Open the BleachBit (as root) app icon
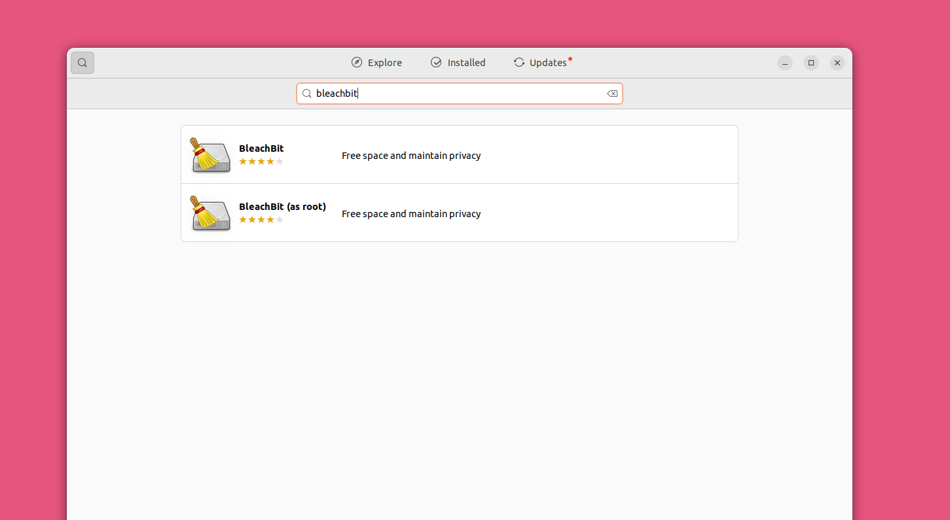950x520 pixels. pos(210,213)
